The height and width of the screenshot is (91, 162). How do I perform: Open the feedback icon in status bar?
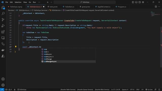click(x=155, y=89)
